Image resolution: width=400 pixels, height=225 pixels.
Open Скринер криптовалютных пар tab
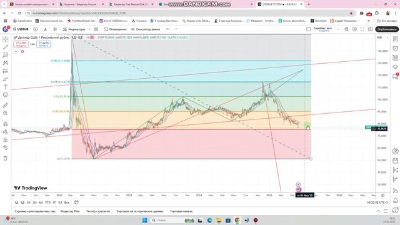(35, 211)
